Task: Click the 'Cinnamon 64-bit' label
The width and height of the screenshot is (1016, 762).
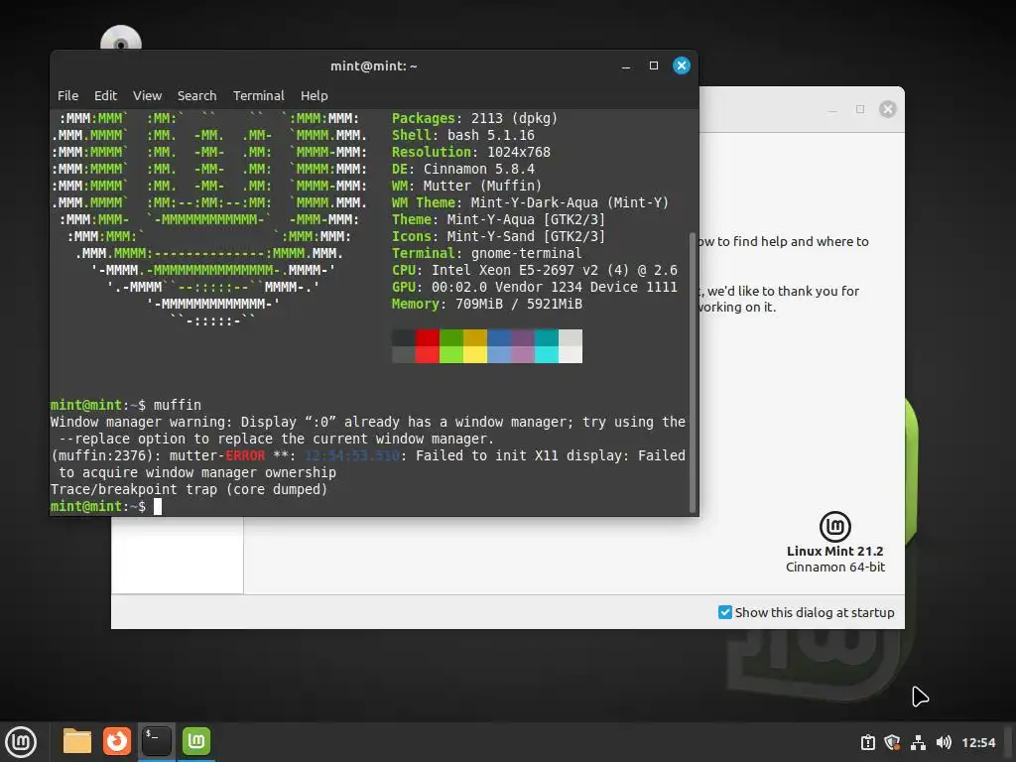Action: [835, 568]
